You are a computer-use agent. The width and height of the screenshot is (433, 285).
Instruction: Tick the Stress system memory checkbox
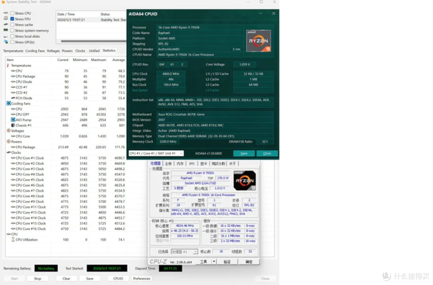pyautogui.click(x=12, y=30)
